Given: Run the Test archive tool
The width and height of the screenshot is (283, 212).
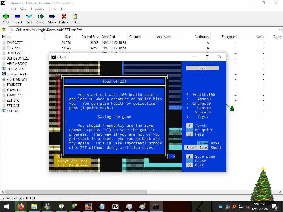Looking at the screenshot, I should (x=29, y=19).
